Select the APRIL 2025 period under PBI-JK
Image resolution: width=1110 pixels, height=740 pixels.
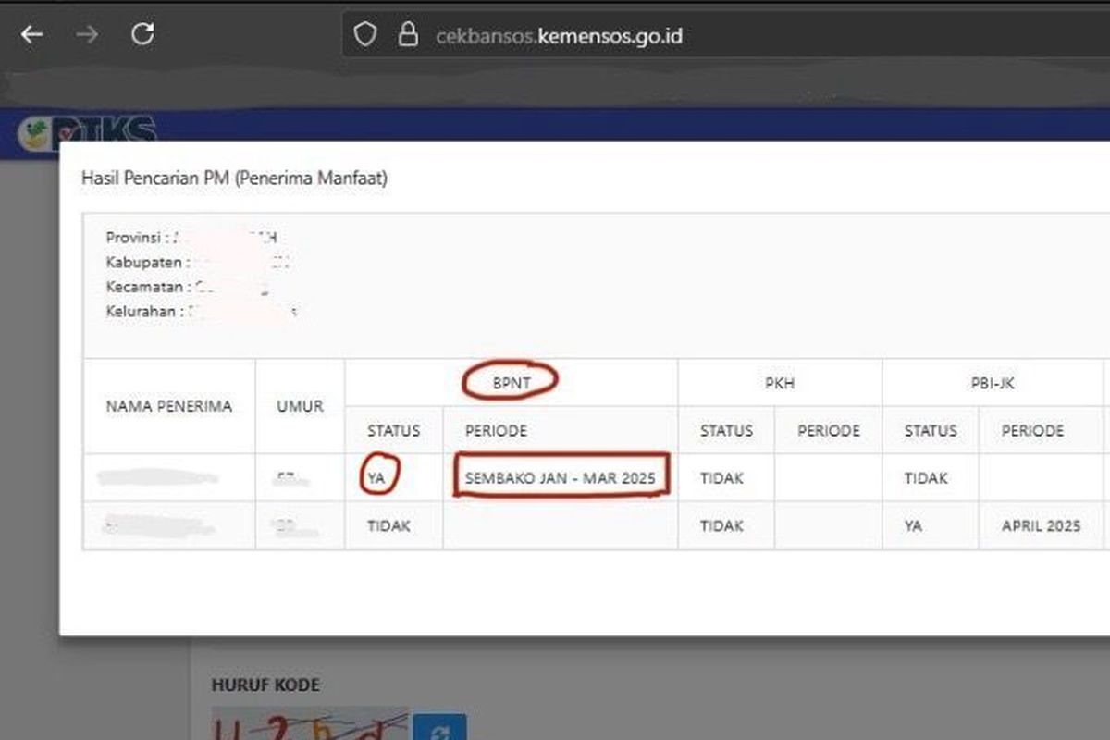click(1042, 525)
